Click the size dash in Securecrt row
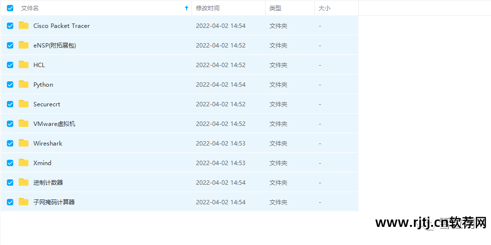Image resolution: width=491 pixels, height=245 pixels. pos(320,104)
